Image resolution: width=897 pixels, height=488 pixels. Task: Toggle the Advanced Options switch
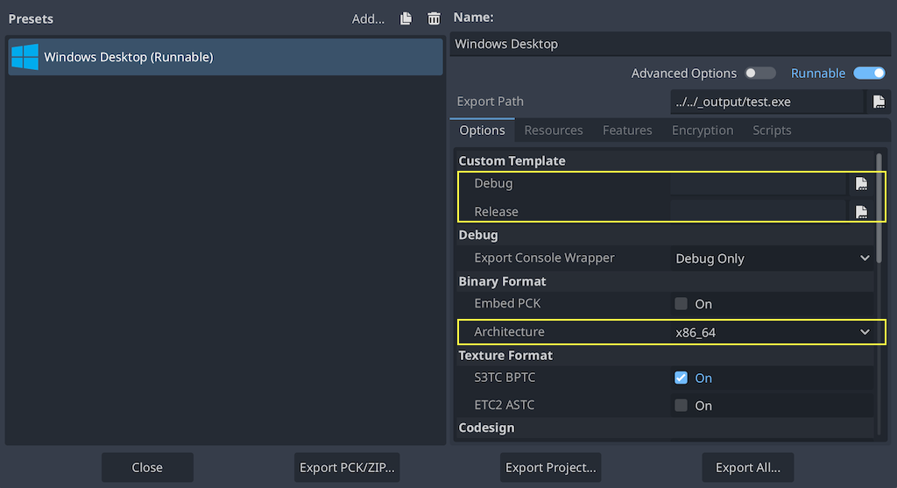(x=759, y=74)
